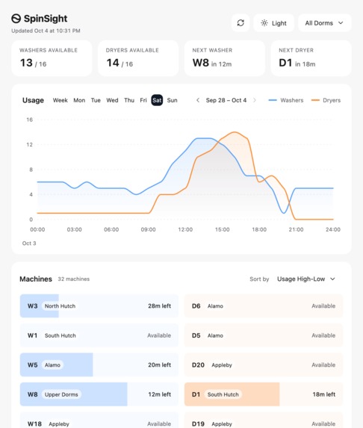Open the D20 Appleby machine row

264,365
